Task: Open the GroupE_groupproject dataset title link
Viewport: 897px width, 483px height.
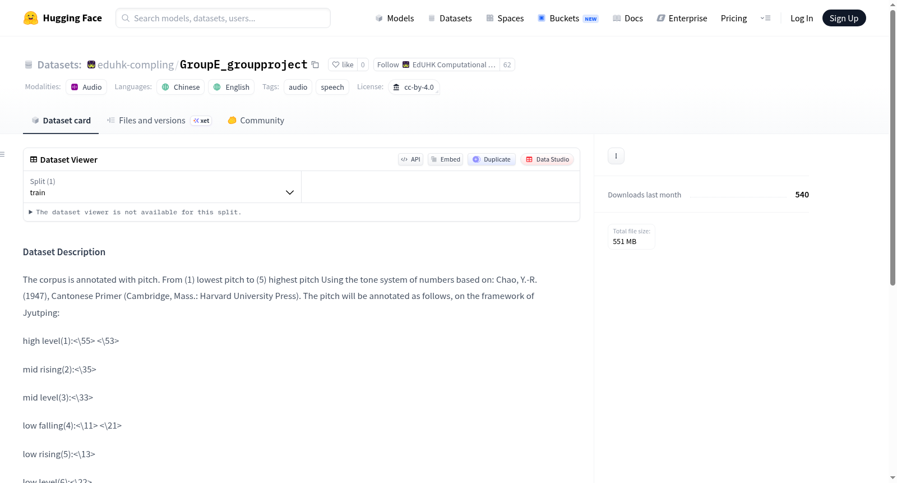Action: [243, 65]
